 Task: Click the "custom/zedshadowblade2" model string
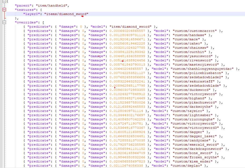[198, 77]
